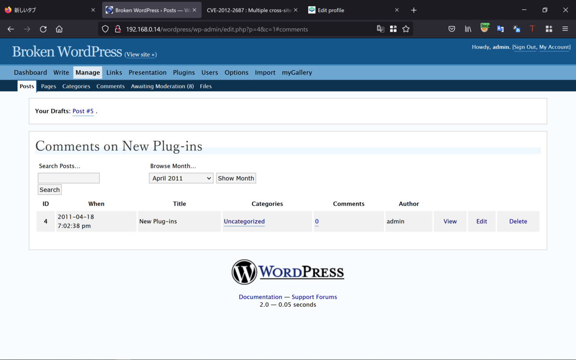The image size is (576, 360).
Task: Open a new tab with the plus button
Action: [x=414, y=10]
